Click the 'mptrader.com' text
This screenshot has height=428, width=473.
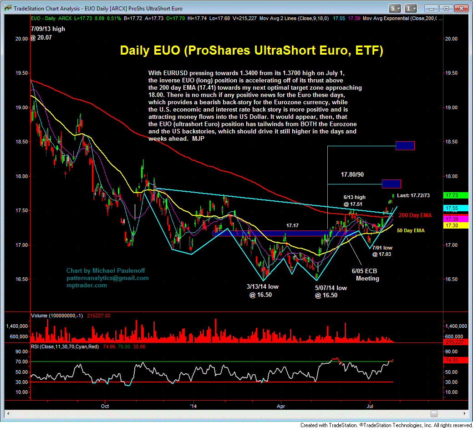click(x=86, y=285)
